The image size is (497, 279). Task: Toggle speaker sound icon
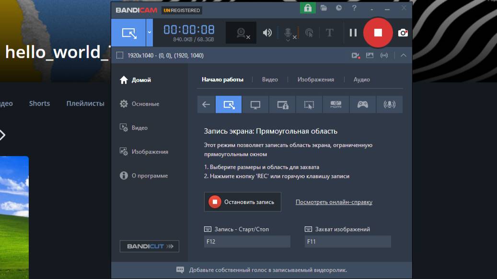coord(267,33)
